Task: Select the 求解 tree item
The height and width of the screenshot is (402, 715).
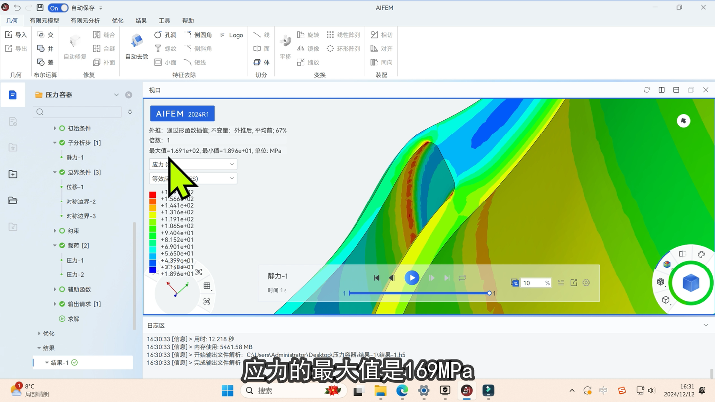Action: pos(73,319)
